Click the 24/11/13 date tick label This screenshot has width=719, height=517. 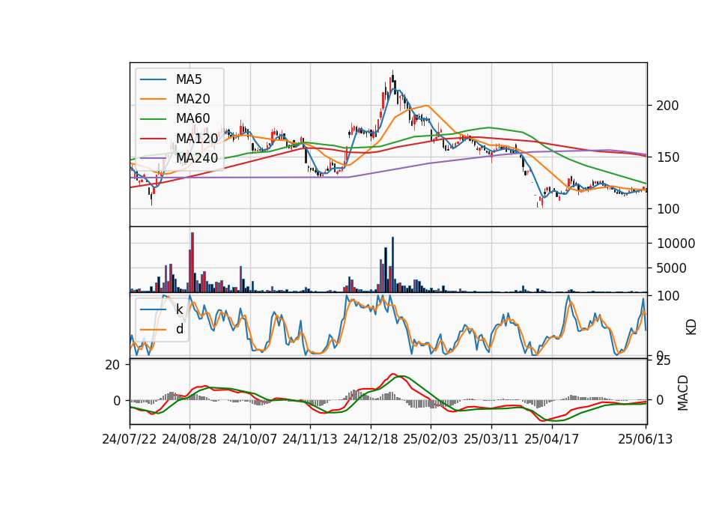(310, 439)
